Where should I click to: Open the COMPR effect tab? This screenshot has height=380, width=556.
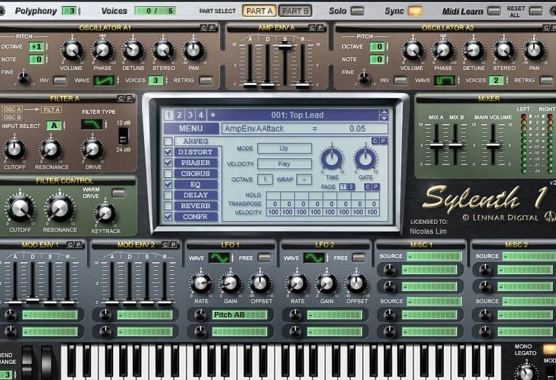[195, 216]
